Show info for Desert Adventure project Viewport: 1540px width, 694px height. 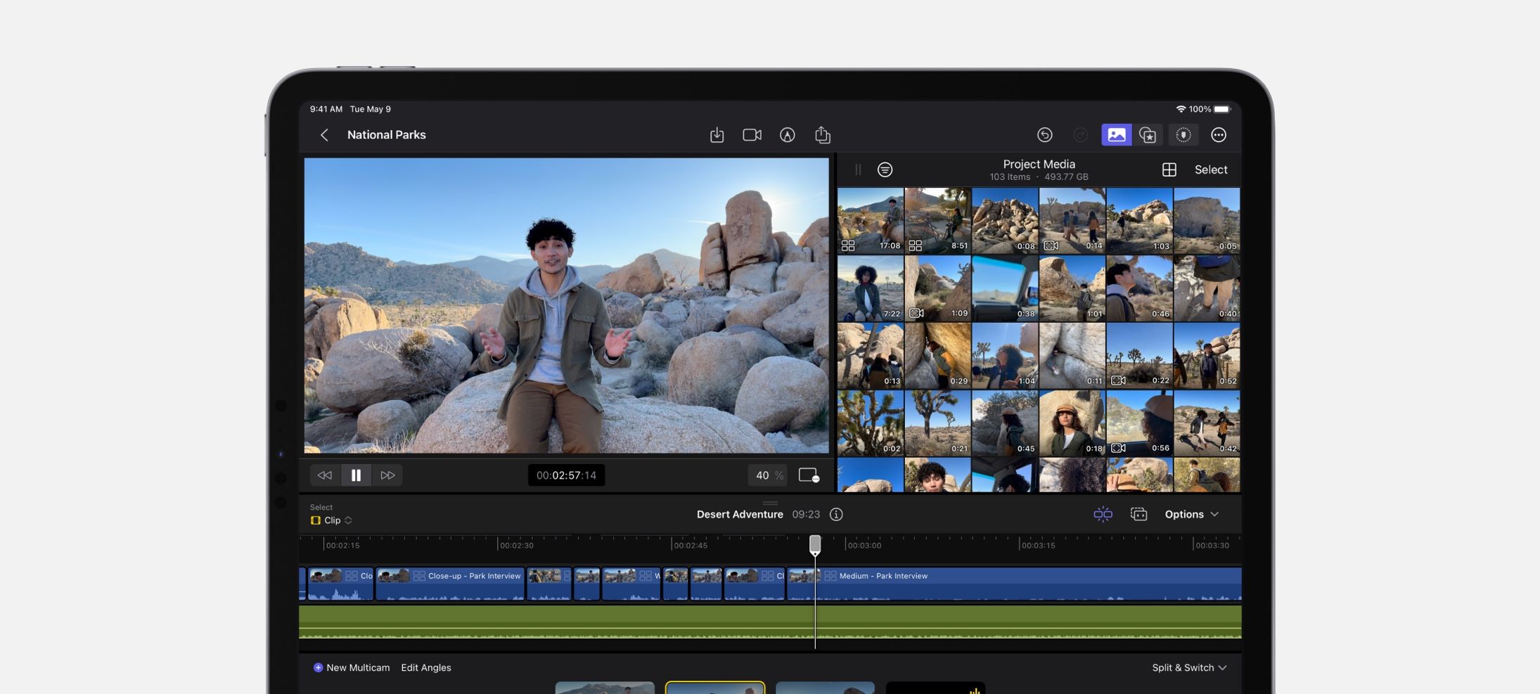coord(836,515)
